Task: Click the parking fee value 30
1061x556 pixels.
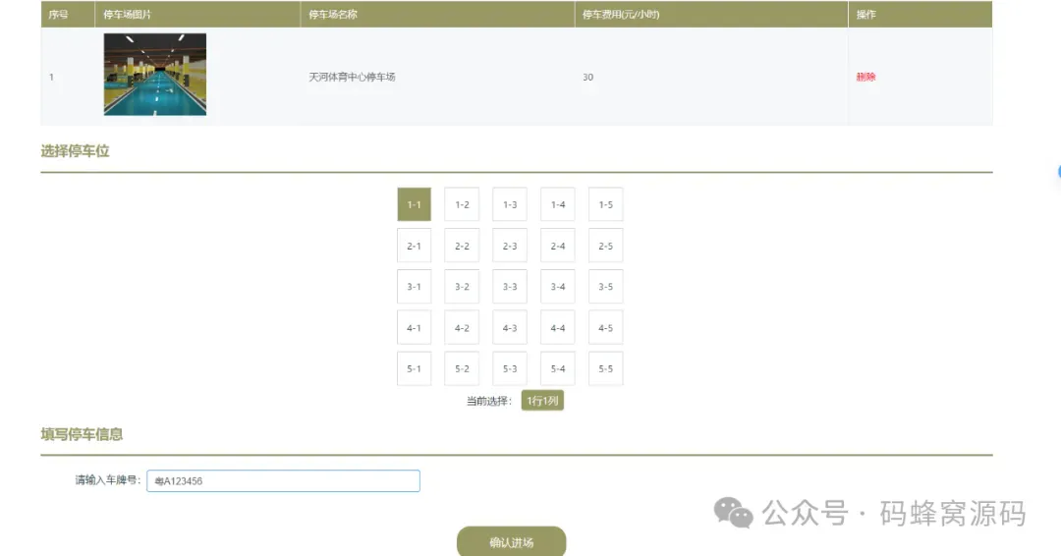Action: [x=588, y=77]
